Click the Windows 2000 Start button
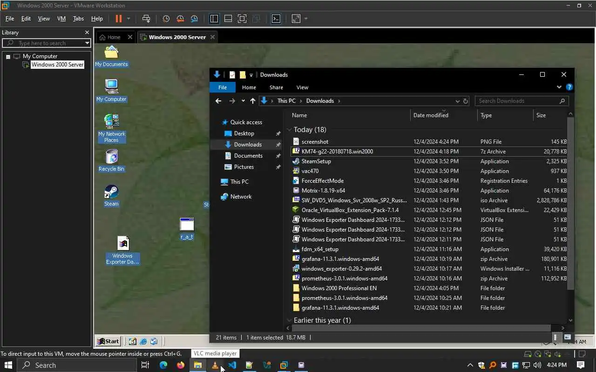Screen dimensions: 596x372 tap(108, 341)
